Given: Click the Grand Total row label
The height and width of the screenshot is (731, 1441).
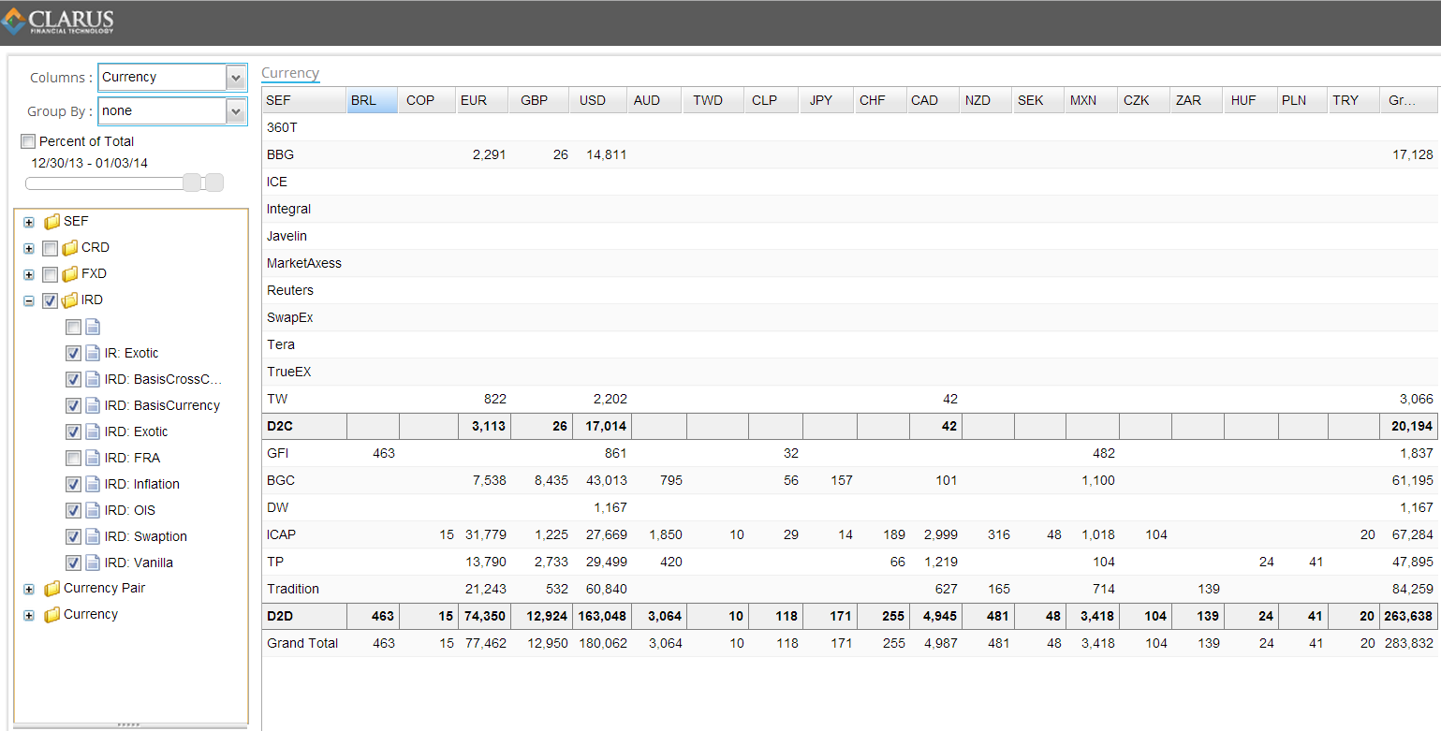Looking at the screenshot, I should coord(302,643).
